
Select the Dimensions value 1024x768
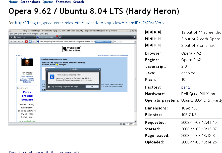click(x=189, y=108)
